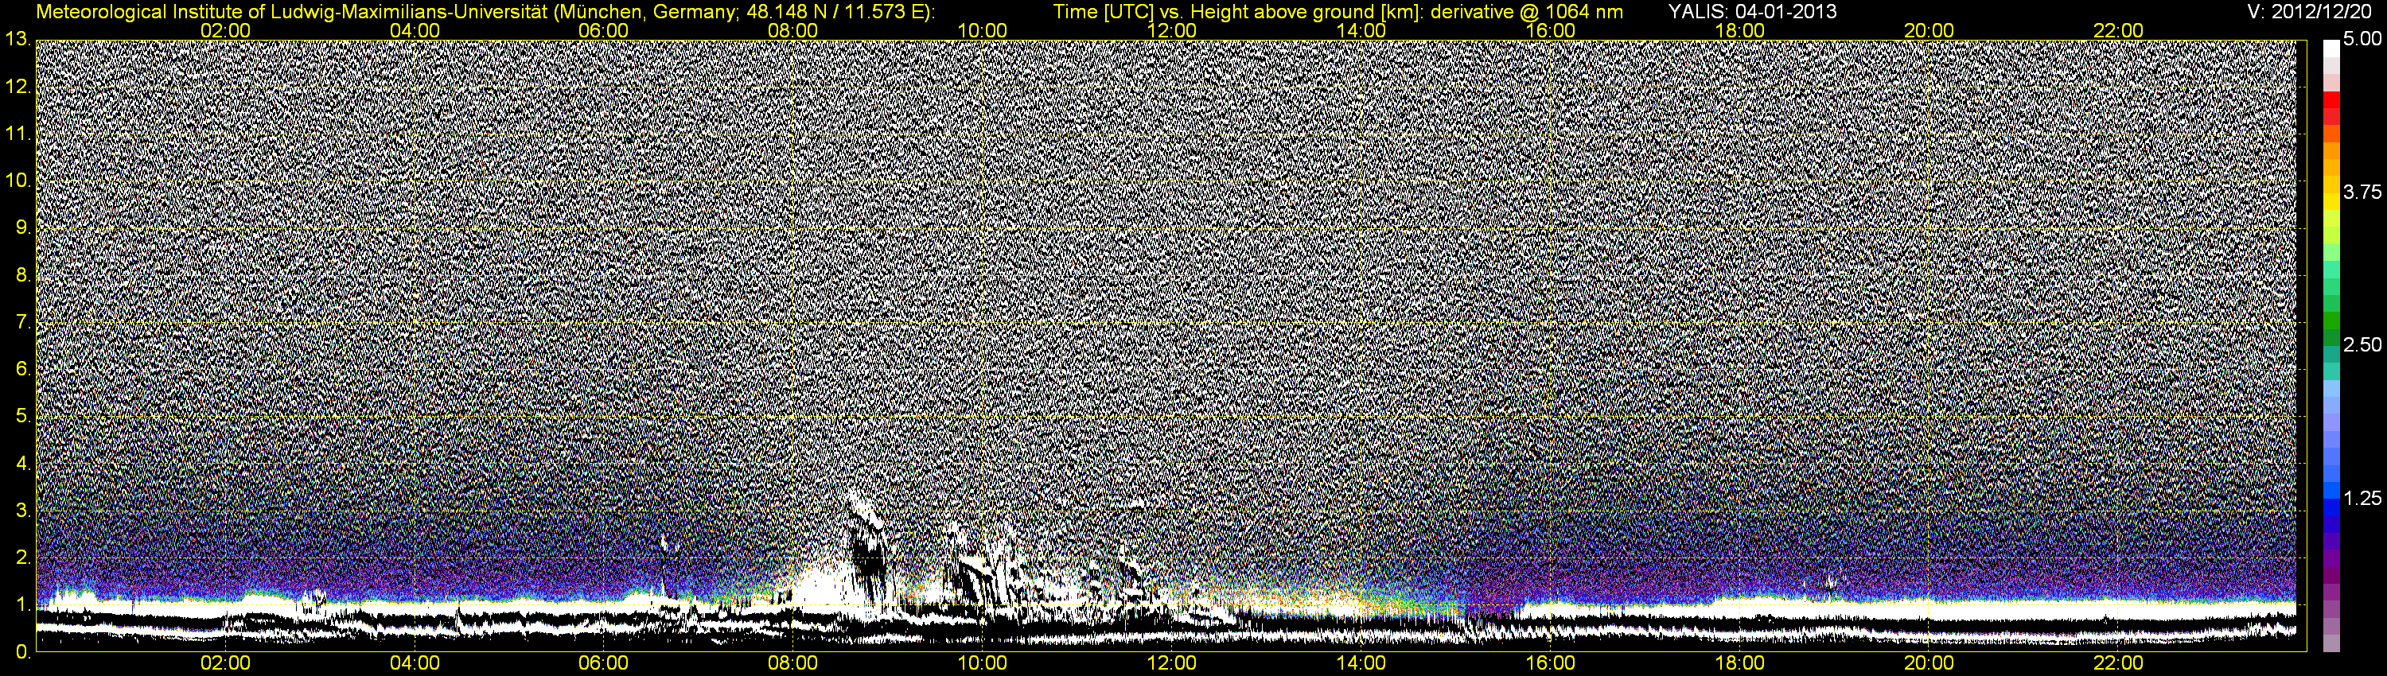Screen dimensions: 2387x676
Task: Select 14:00 on the lower time axis
Action: pyautogui.click(x=1361, y=663)
